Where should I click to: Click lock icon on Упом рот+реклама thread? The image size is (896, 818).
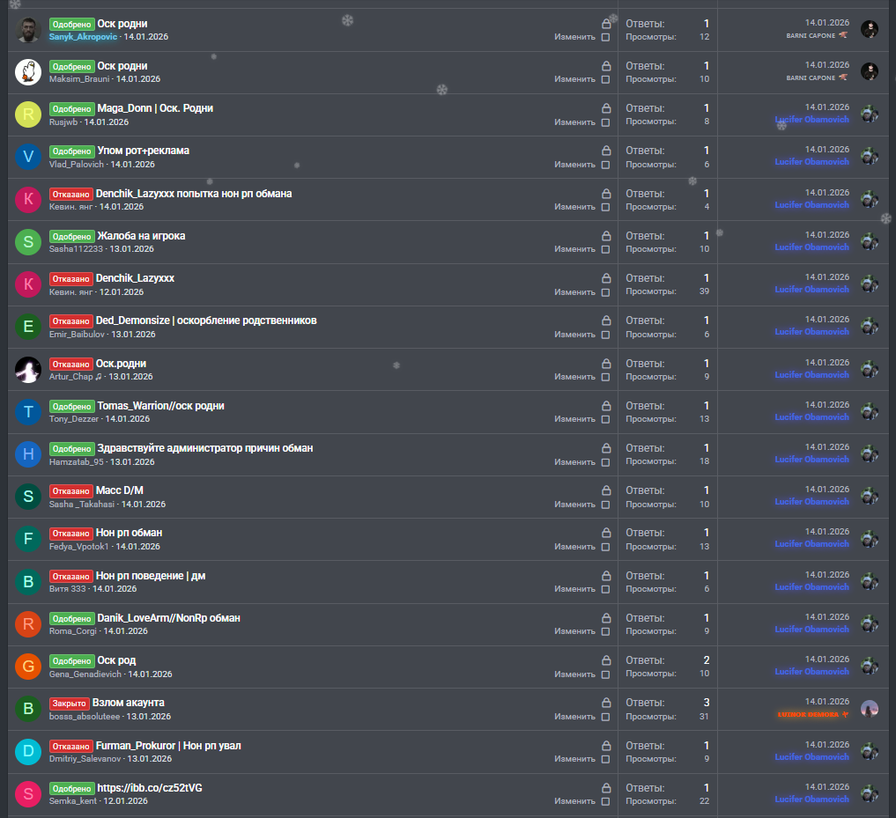606,151
